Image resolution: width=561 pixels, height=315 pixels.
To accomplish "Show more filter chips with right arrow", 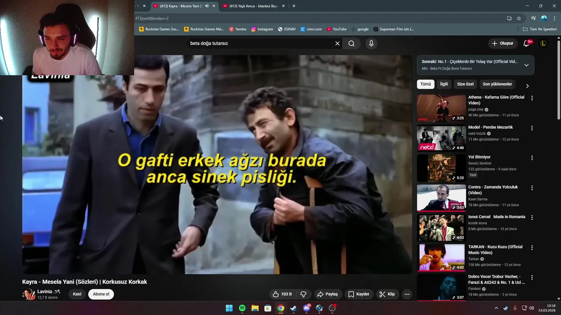I will coord(527,86).
